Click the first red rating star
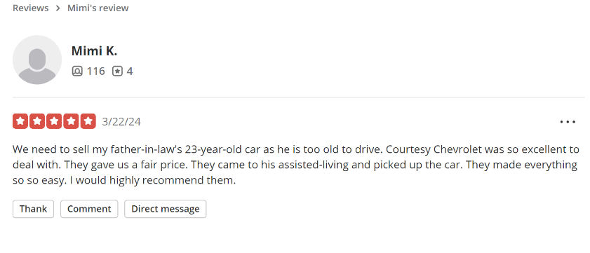 point(20,121)
